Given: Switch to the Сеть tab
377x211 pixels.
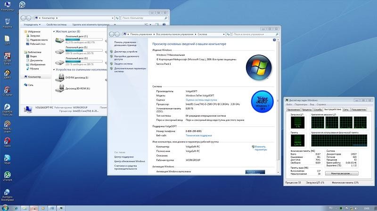Looking at the screenshot, I should pos(346,109).
